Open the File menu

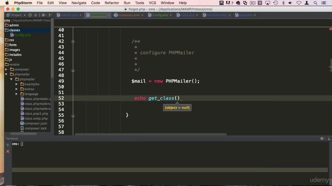(39, 3)
